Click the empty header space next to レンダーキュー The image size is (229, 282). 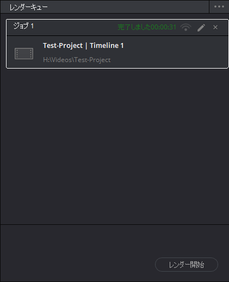pos(127,7)
